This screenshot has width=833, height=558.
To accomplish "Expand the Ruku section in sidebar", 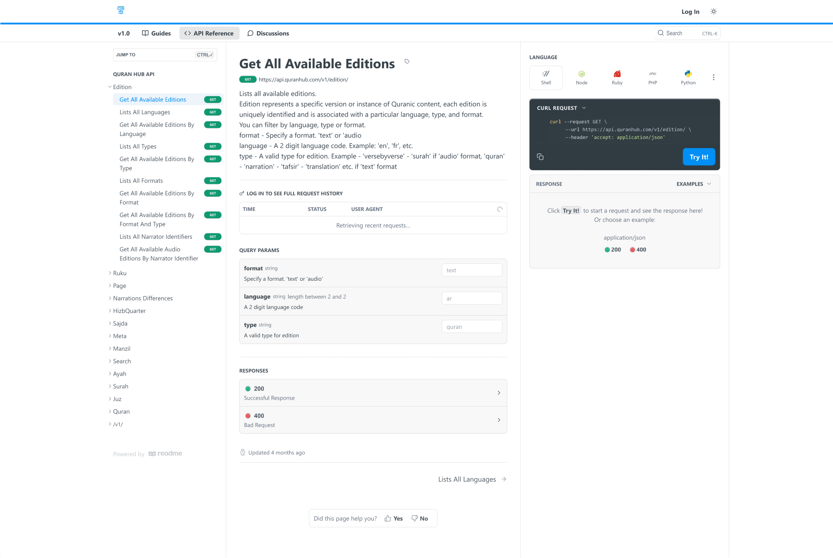I will [x=120, y=273].
